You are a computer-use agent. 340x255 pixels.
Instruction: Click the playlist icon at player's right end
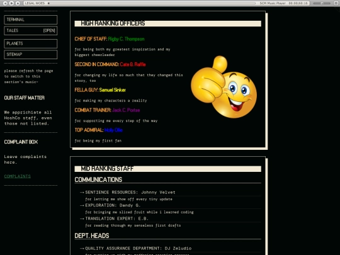pos(336,3)
